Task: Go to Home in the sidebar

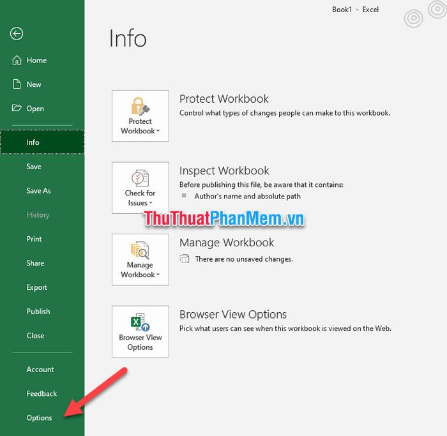Action: tap(42, 60)
